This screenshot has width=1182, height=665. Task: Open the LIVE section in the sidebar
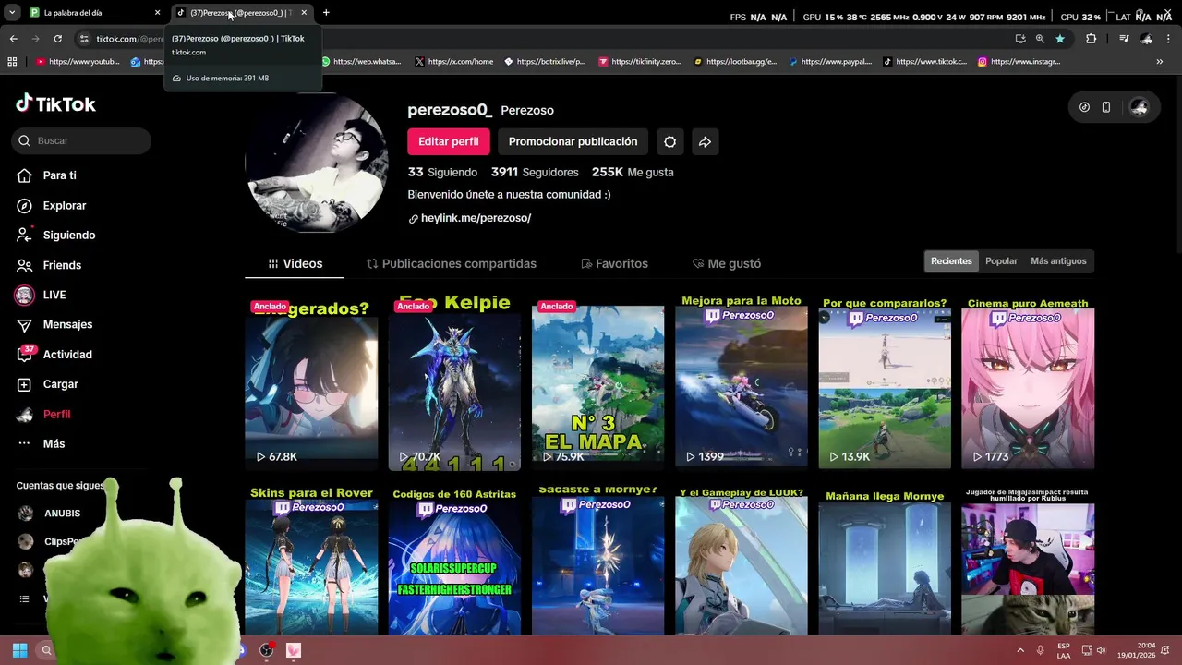coord(54,295)
